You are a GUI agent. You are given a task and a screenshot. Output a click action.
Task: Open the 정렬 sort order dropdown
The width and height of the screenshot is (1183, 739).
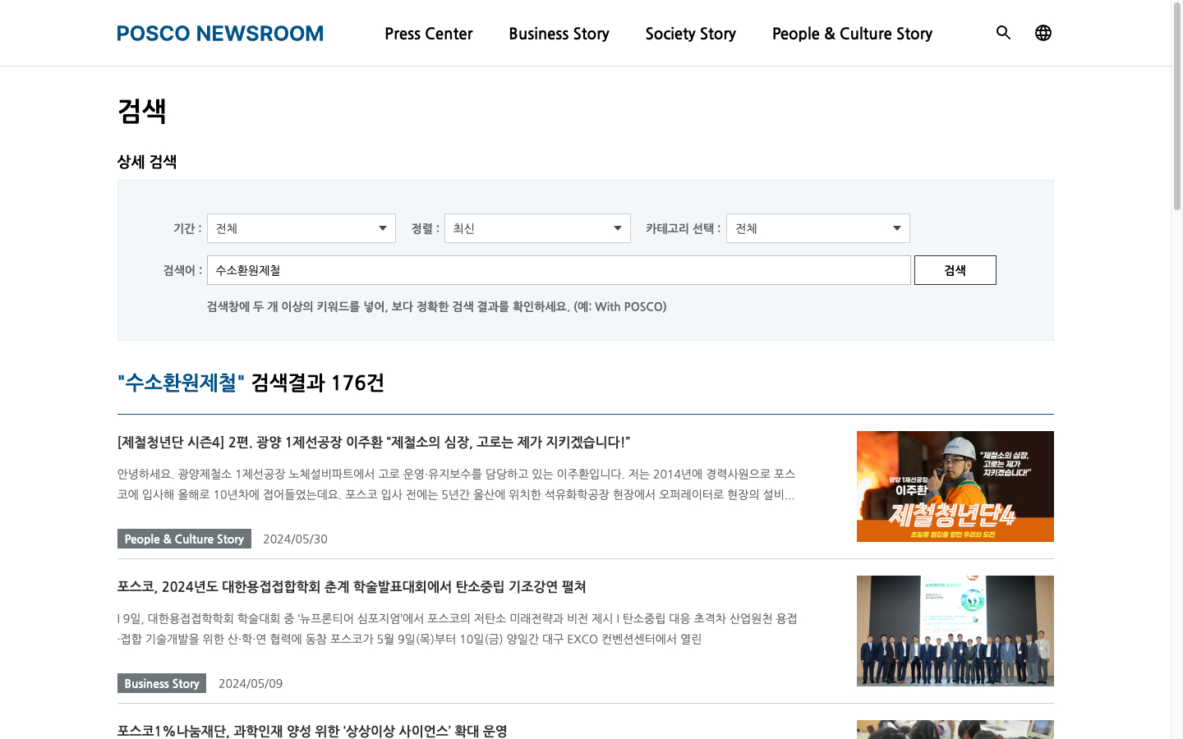pyautogui.click(x=537, y=228)
